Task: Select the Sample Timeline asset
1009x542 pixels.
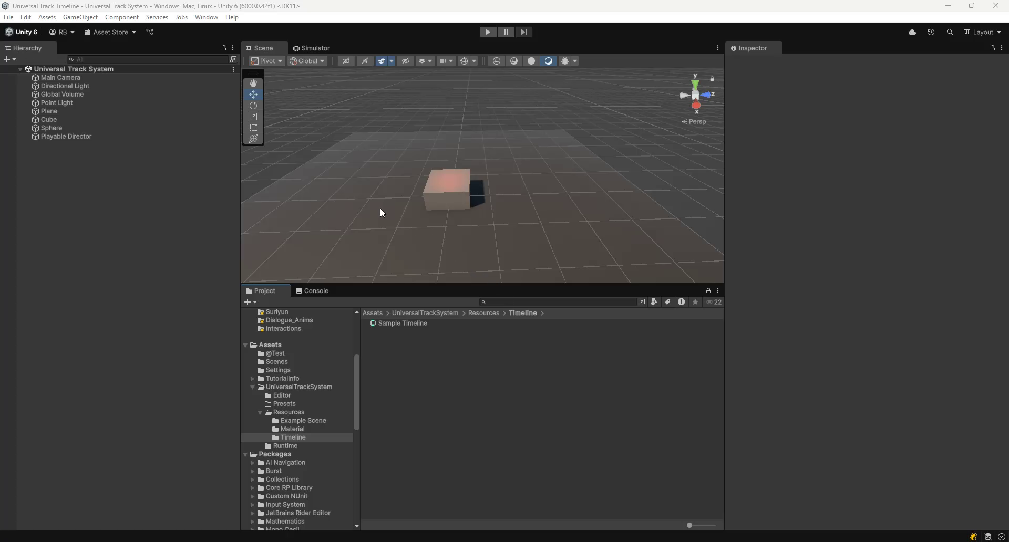Action: [398, 324]
